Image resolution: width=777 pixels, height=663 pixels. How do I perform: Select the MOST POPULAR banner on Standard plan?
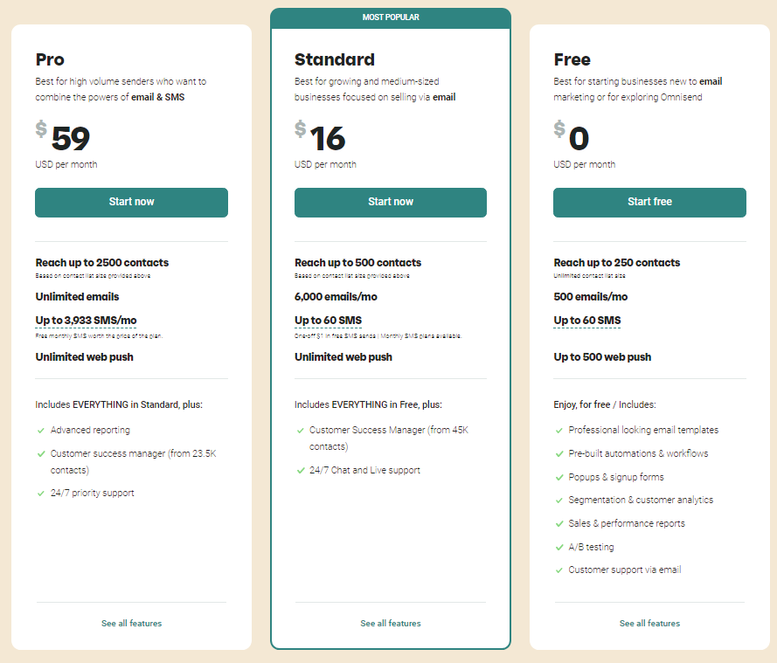coord(391,17)
